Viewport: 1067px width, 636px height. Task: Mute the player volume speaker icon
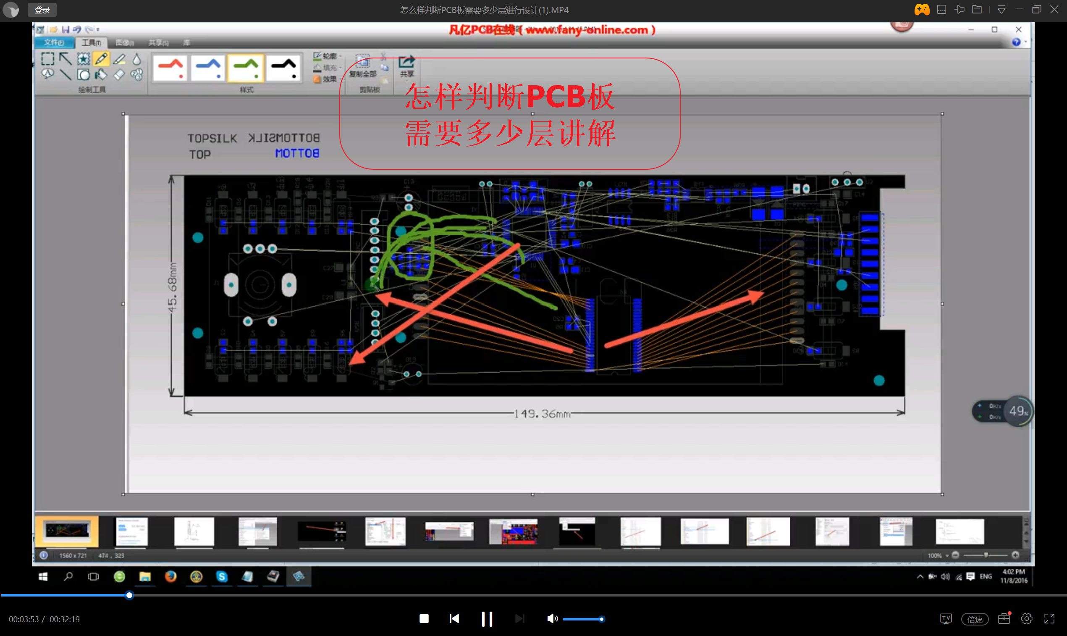(552, 619)
